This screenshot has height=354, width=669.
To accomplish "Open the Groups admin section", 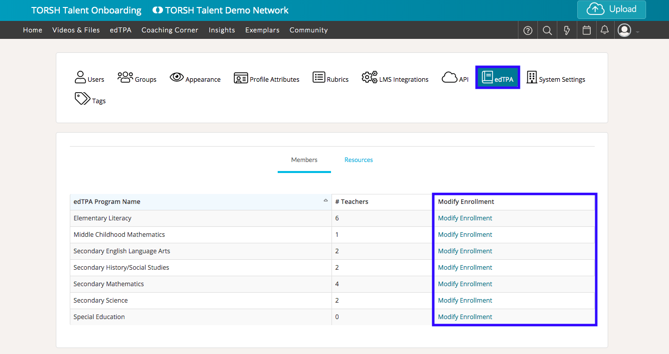I will point(137,78).
